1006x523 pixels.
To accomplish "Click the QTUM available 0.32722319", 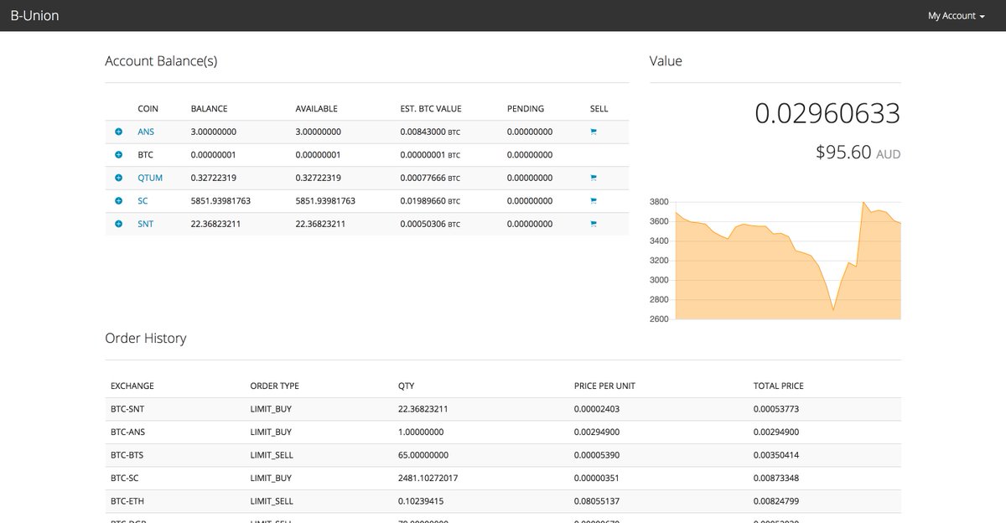I will pyautogui.click(x=319, y=178).
